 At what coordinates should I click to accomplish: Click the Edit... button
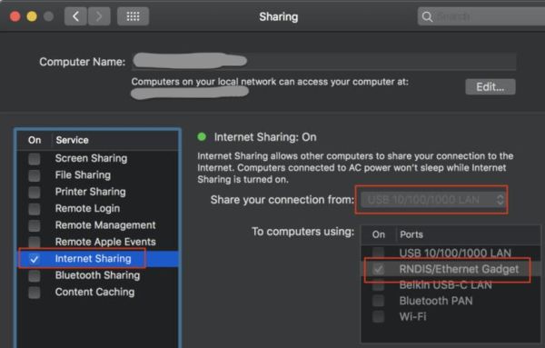pyautogui.click(x=490, y=87)
